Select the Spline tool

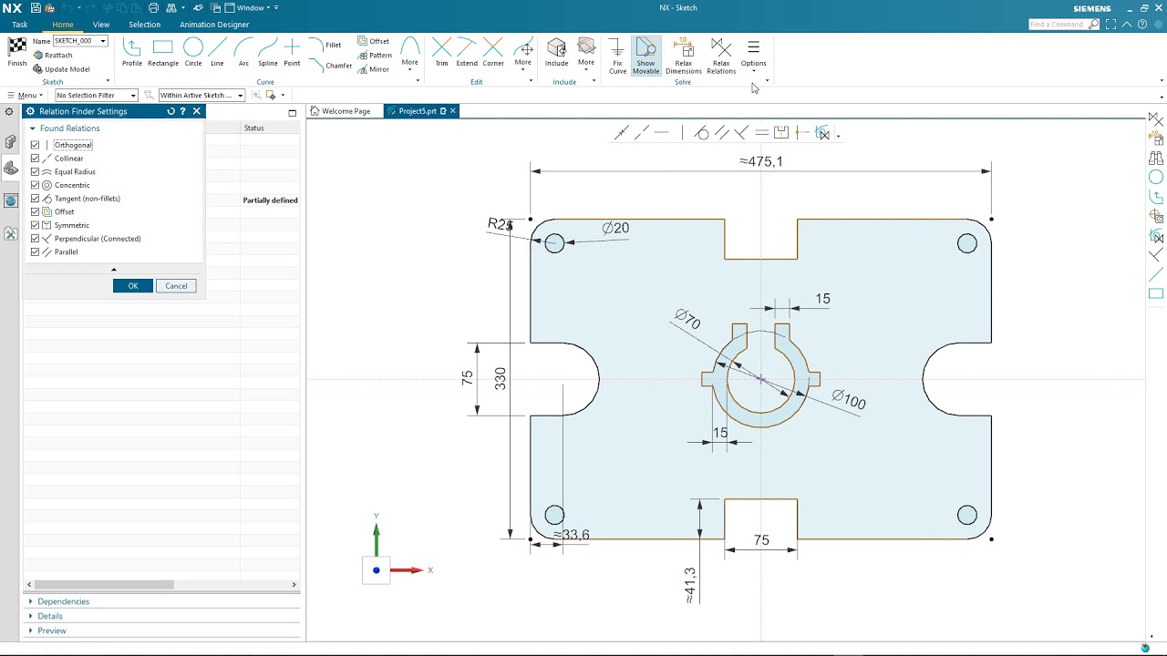coord(268,52)
